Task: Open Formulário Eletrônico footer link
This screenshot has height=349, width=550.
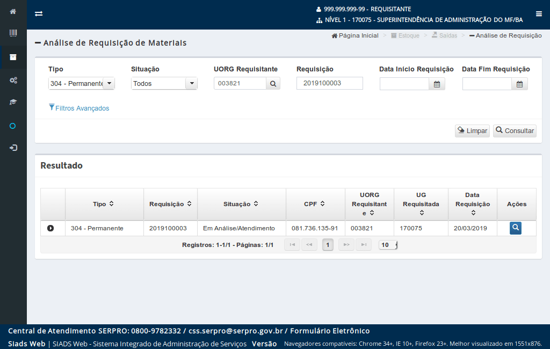Action: [x=330, y=331]
